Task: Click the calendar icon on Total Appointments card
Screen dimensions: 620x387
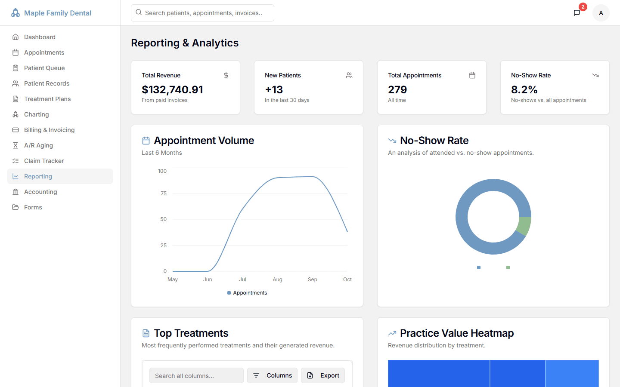Action: [x=472, y=75]
